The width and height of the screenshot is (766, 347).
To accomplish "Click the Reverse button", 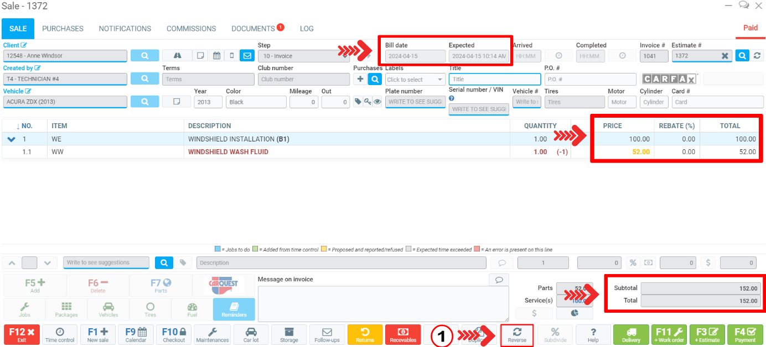I will 517,335.
